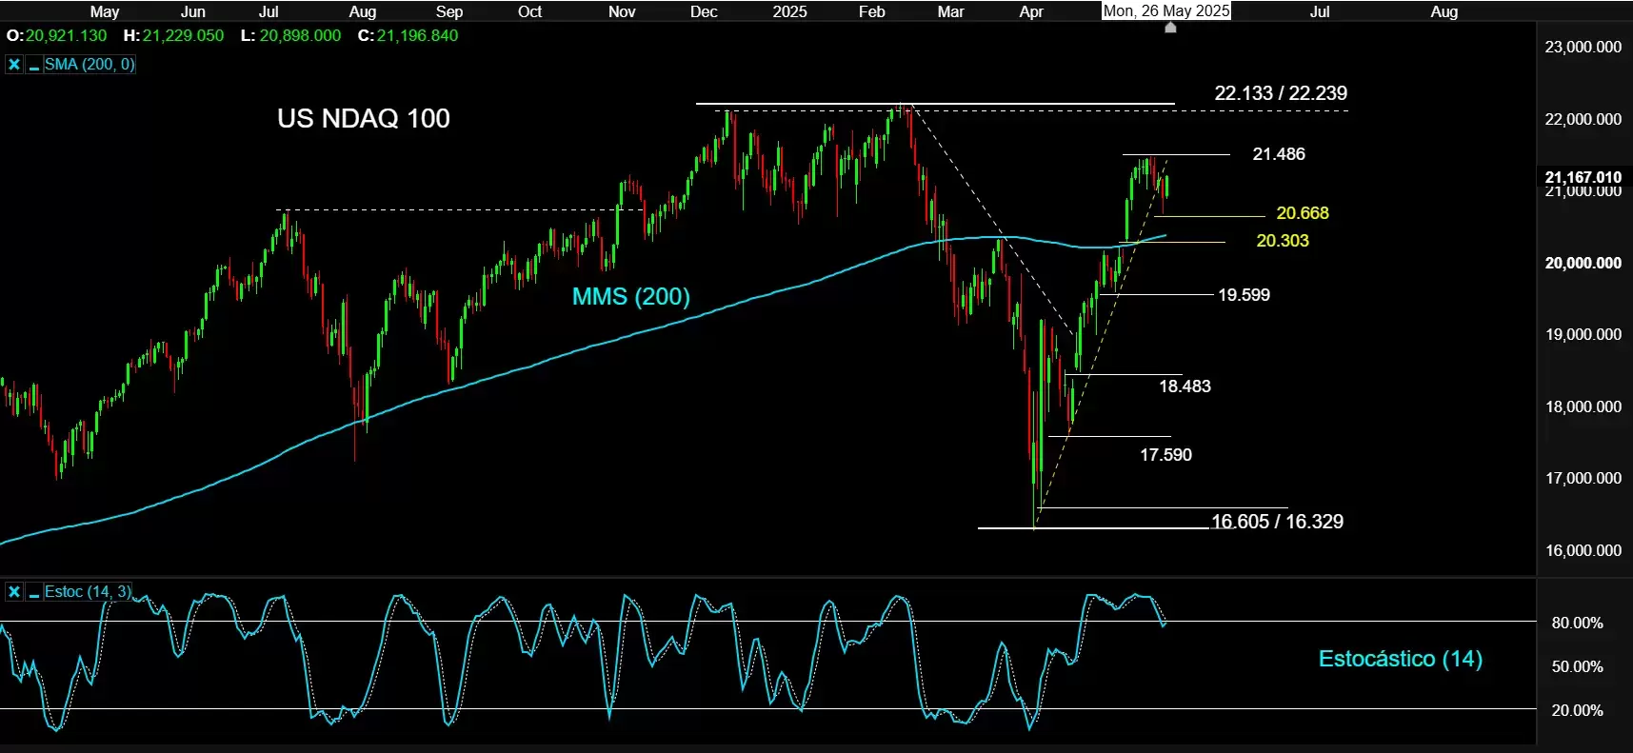Click the 20.00% stochastic axis label
This screenshot has height=753, width=1633.
1578,710
